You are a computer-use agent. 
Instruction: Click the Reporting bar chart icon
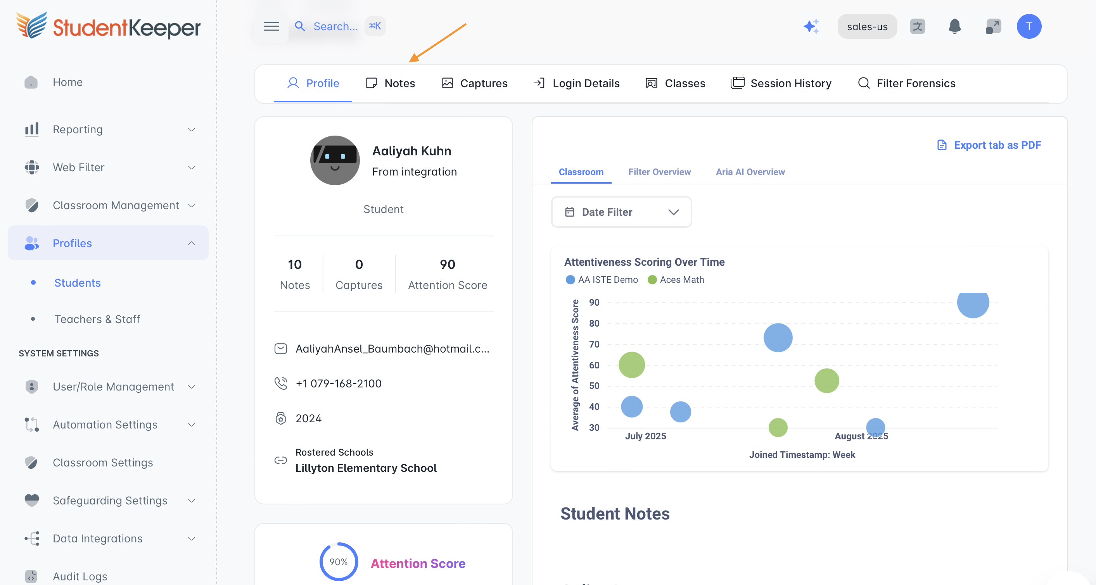31,129
